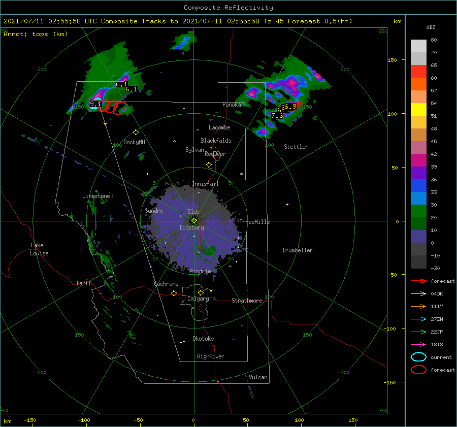Click the dBZ legend heading
Image resolution: width=457 pixels, height=427 pixels.
click(x=431, y=27)
